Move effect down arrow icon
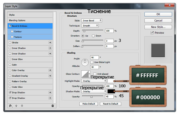This screenshot has height=115, width=179. (22, 106)
